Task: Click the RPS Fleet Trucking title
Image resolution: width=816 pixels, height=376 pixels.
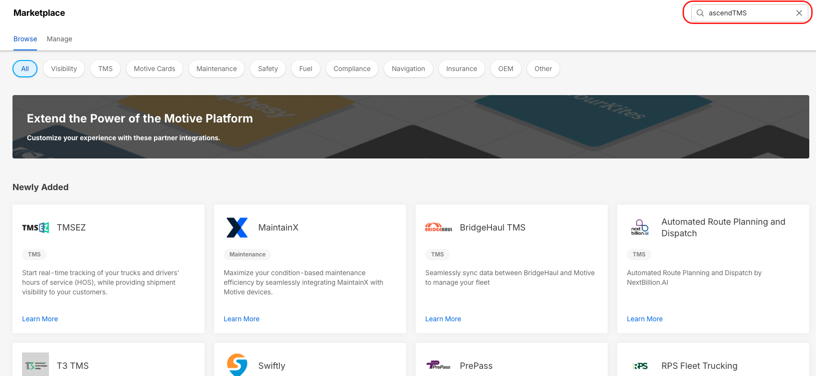Action: click(x=699, y=366)
